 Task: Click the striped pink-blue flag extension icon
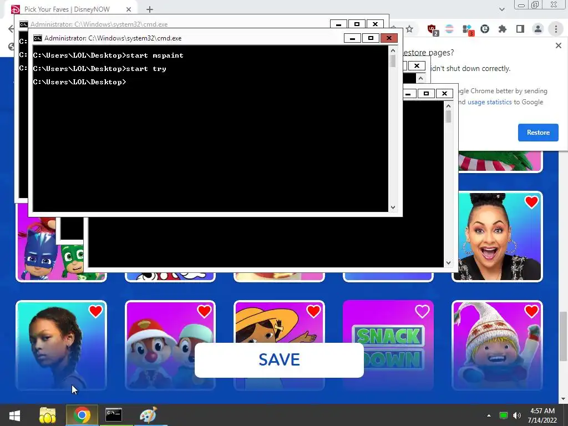tap(449, 29)
